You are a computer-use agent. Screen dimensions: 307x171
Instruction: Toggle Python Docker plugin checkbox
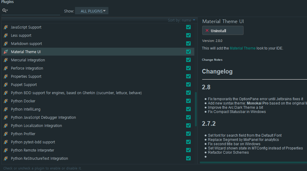pyautogui.click(x=188, y=101)
